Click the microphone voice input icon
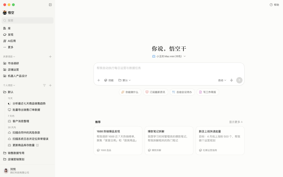This screenshot has height=177, width=283. (x=231, y=80)
